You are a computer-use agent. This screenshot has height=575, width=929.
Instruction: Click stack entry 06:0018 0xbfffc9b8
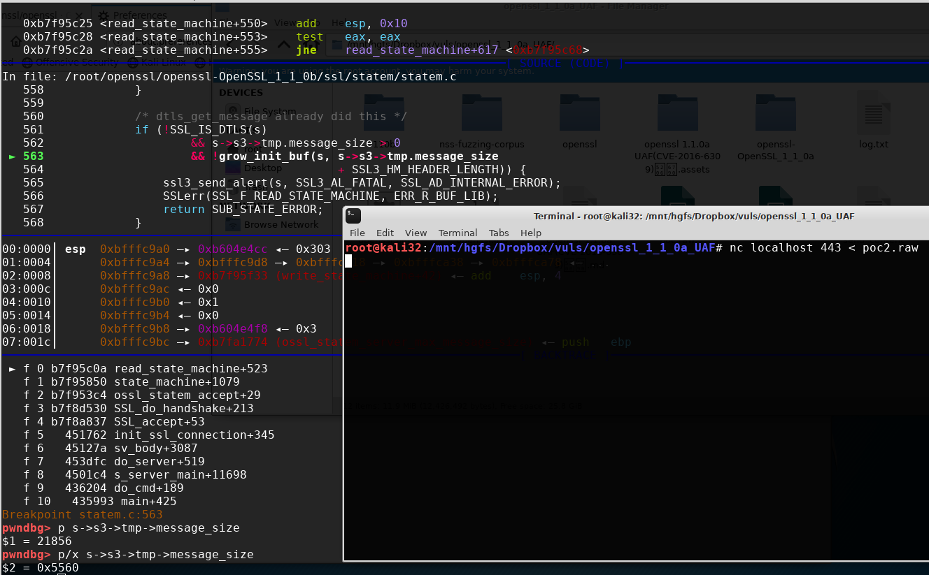[159, 328]
